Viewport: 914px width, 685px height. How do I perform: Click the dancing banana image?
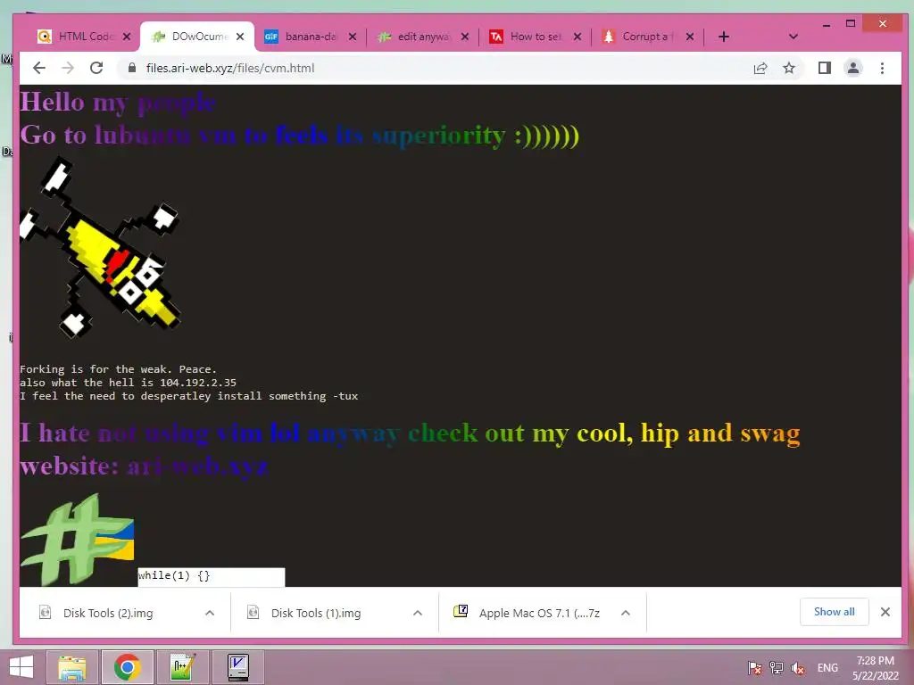click(x=100, y=248)
